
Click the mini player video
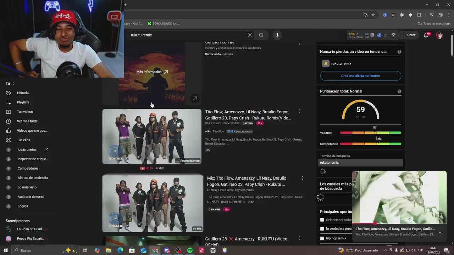click(x=399, y=197)
